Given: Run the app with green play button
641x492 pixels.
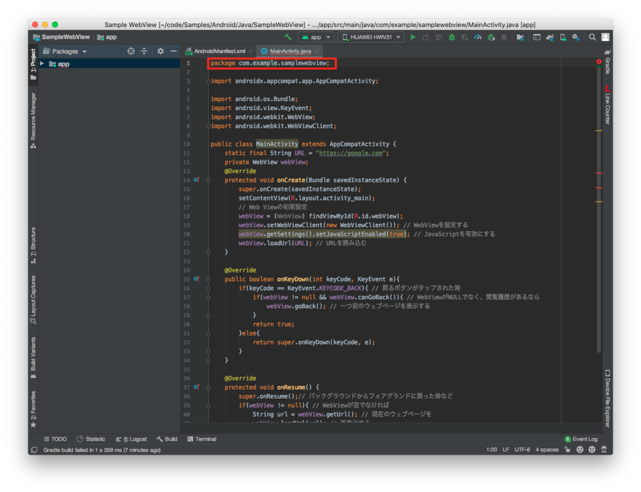Looking at the screenshot, I should pos(413,37).
